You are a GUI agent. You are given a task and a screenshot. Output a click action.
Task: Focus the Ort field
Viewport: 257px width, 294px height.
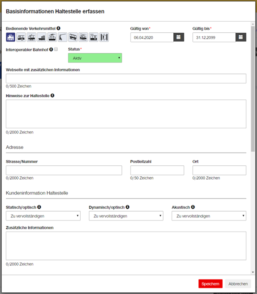click(x=219, y=170)
